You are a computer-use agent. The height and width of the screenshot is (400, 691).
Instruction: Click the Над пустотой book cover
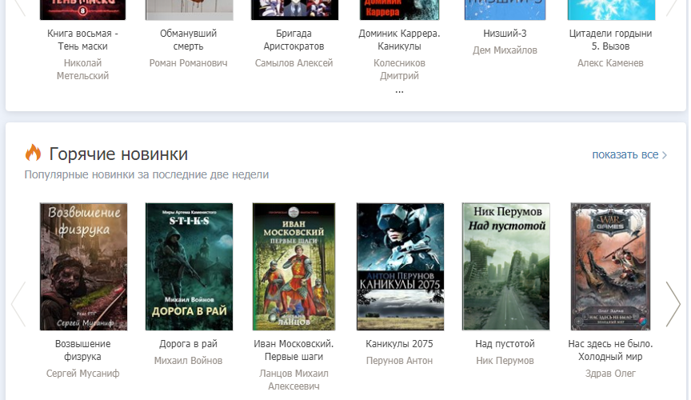(505, 266)
